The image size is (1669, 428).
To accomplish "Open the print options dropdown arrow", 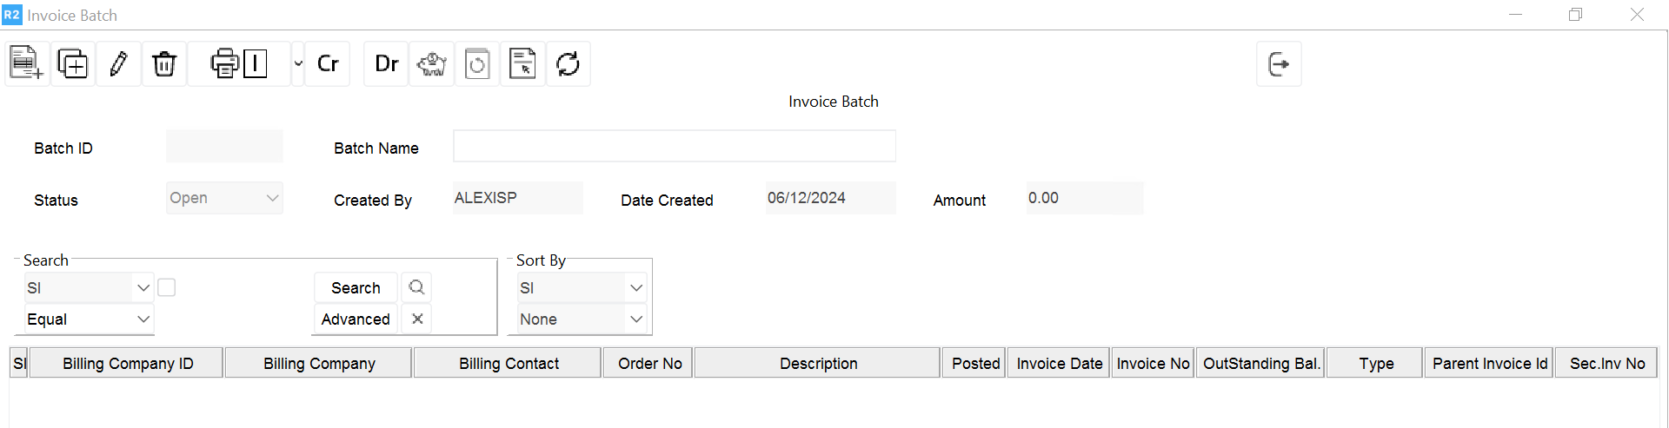I will pyautogui.click(x=298, y=63).
